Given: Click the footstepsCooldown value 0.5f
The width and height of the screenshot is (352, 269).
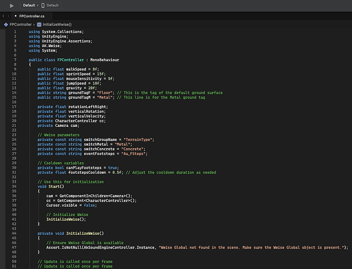Looking at the screenshot, I should (117, 173).
